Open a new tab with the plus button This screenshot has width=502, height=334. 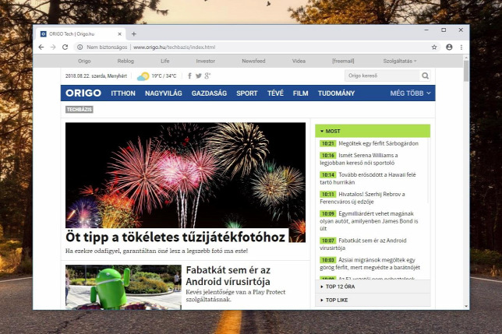[x=134, y=34]
